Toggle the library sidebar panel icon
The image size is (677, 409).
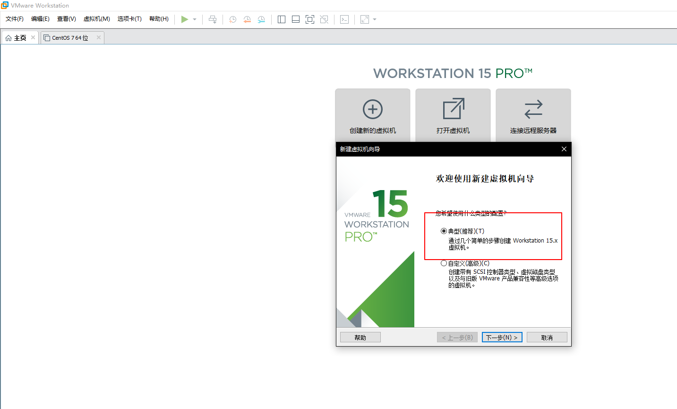tap(282, 19)
